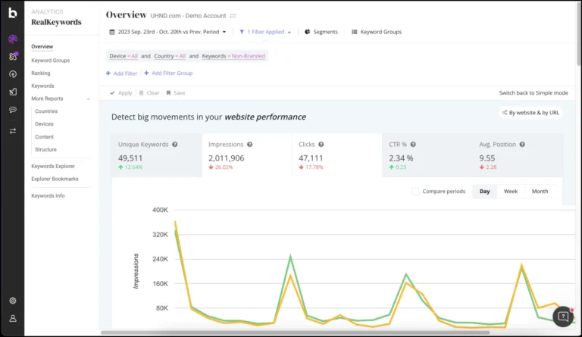Click the trash icon beside Clear

pyautogui.click(x=142, y=92)
